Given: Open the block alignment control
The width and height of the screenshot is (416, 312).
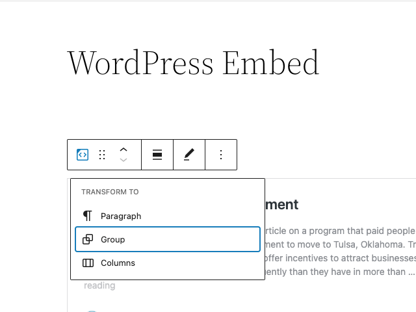Looking at the screenshot, I should click(157, 155).
